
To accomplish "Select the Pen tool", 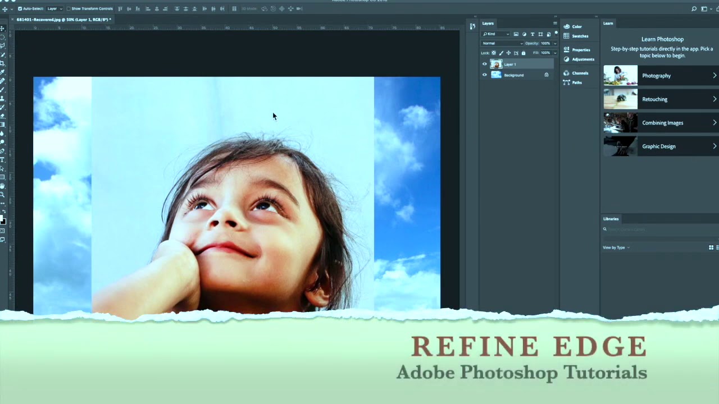I will click(x=3, y=150).
